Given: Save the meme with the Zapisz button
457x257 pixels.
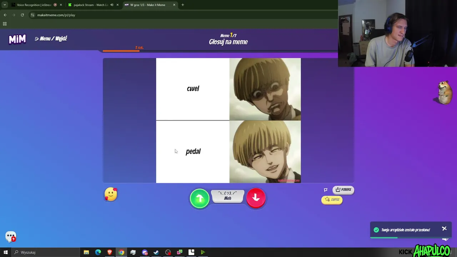Looking at the screenshot, I should tap(332, 200).
